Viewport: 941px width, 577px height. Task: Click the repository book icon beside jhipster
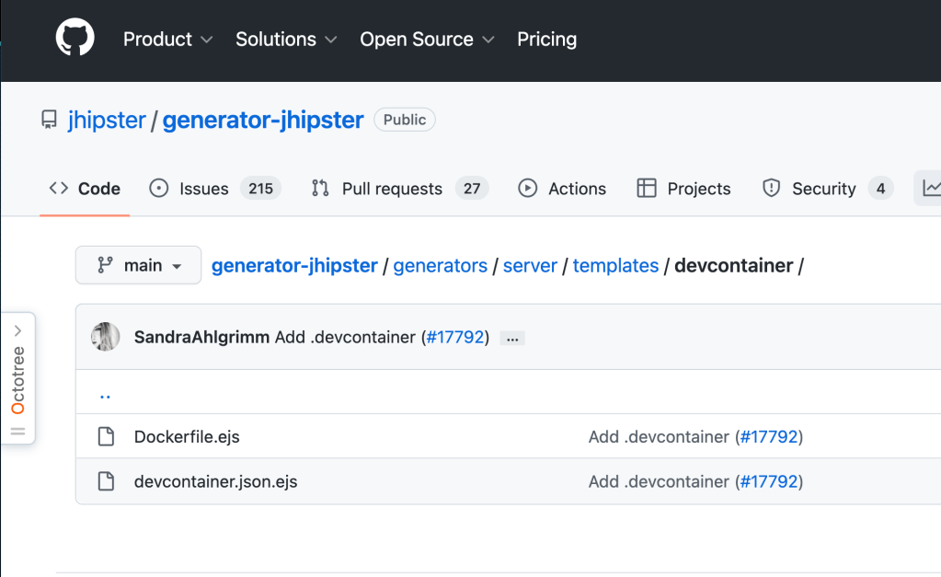click(49, 121)
